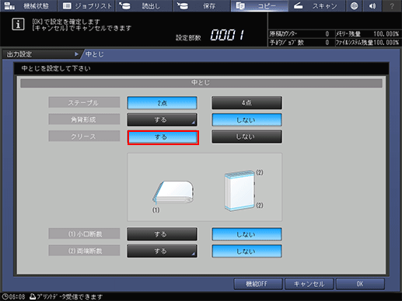Open (2)両端断裁 する settings
The image size is (402, 301).
[162, 251]
